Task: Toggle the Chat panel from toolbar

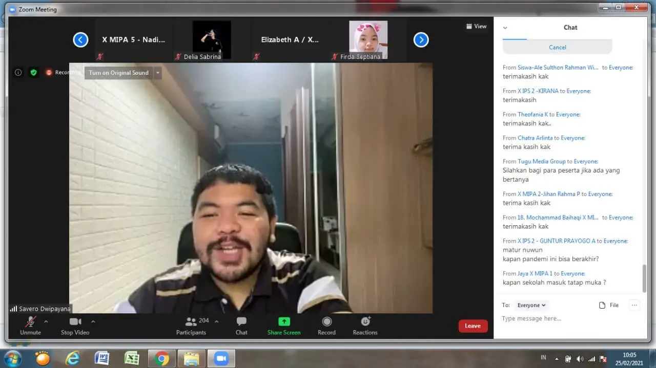Action: pyautogui.click(x=241, y=326)
